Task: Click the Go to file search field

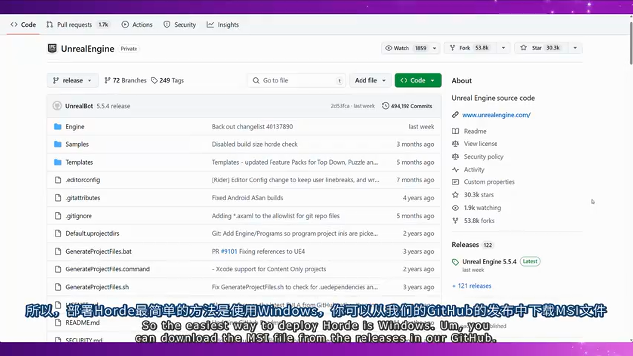Action: [x=297, y=80]
